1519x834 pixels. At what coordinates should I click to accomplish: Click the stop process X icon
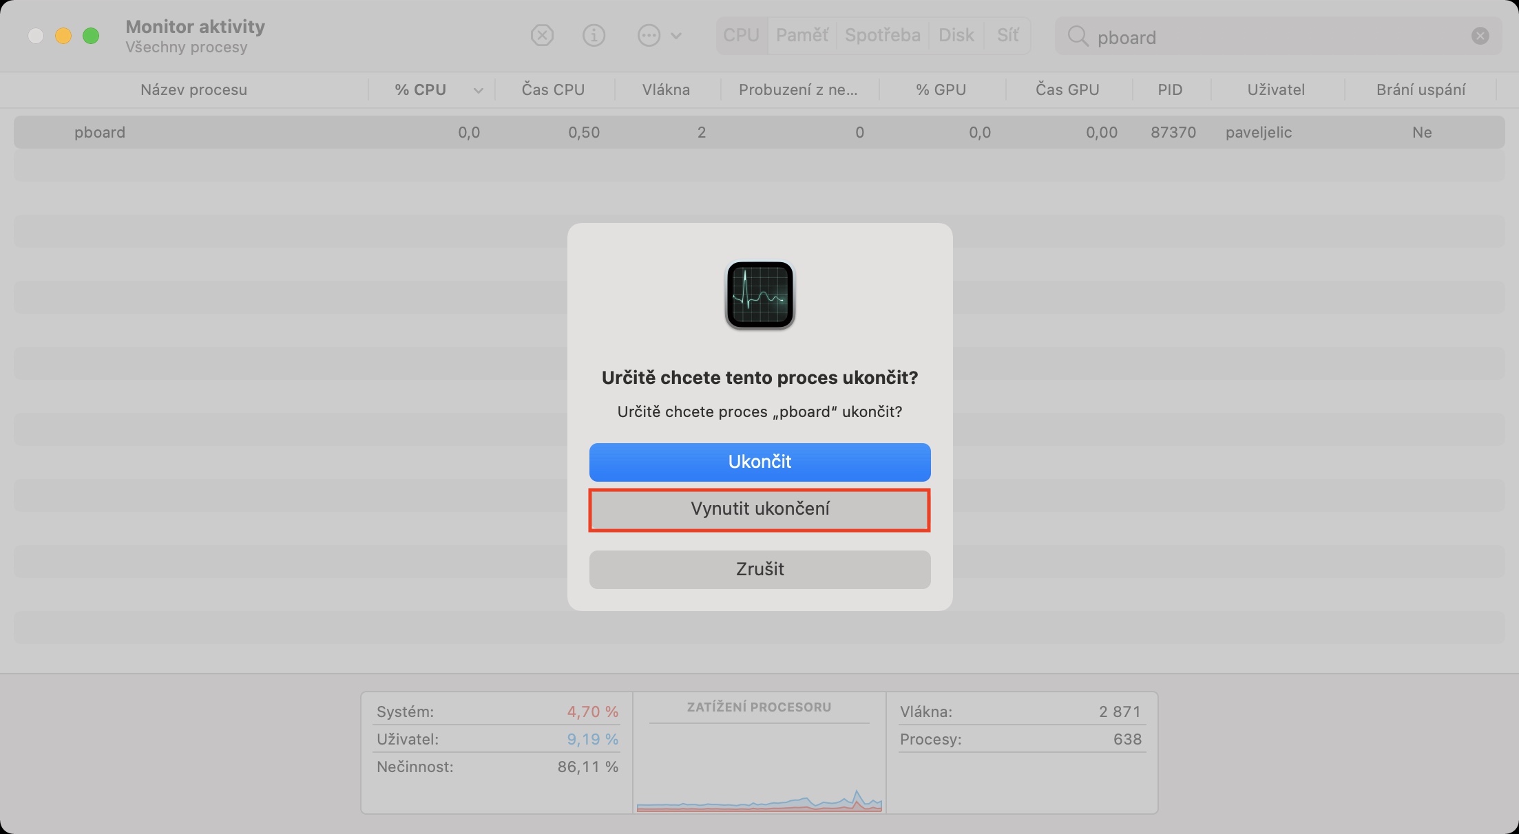click(x=542, y=35)
